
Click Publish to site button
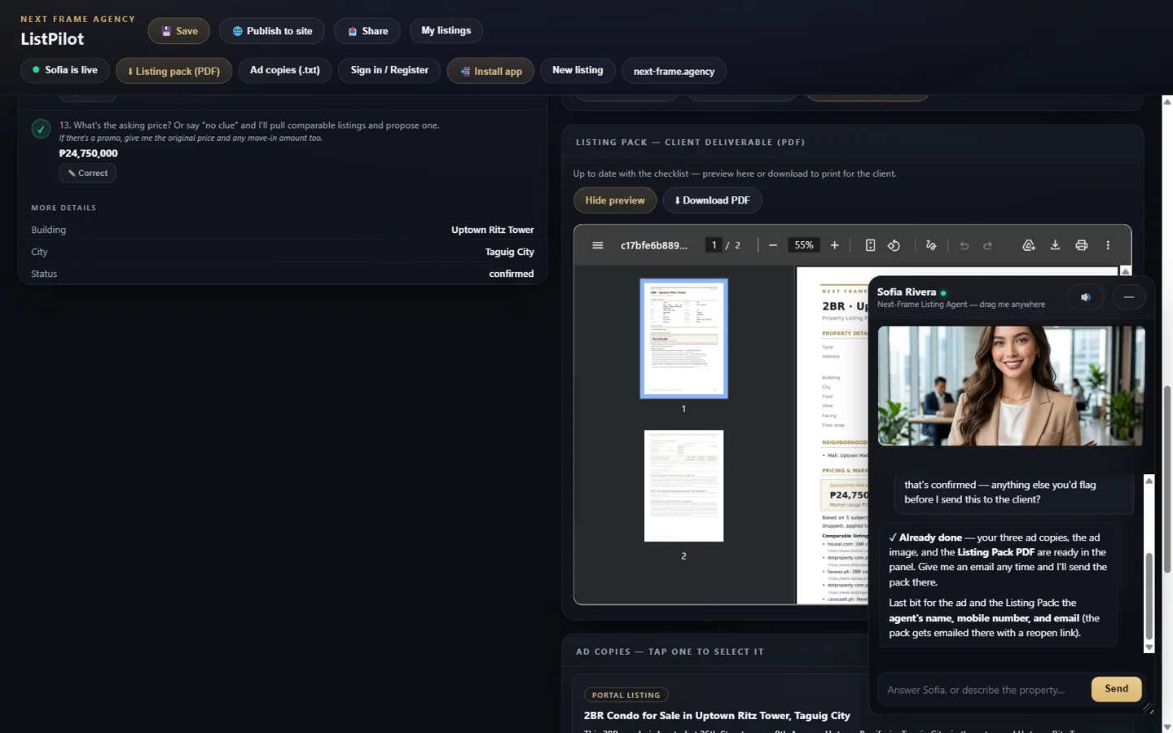(x=272, y=31)
